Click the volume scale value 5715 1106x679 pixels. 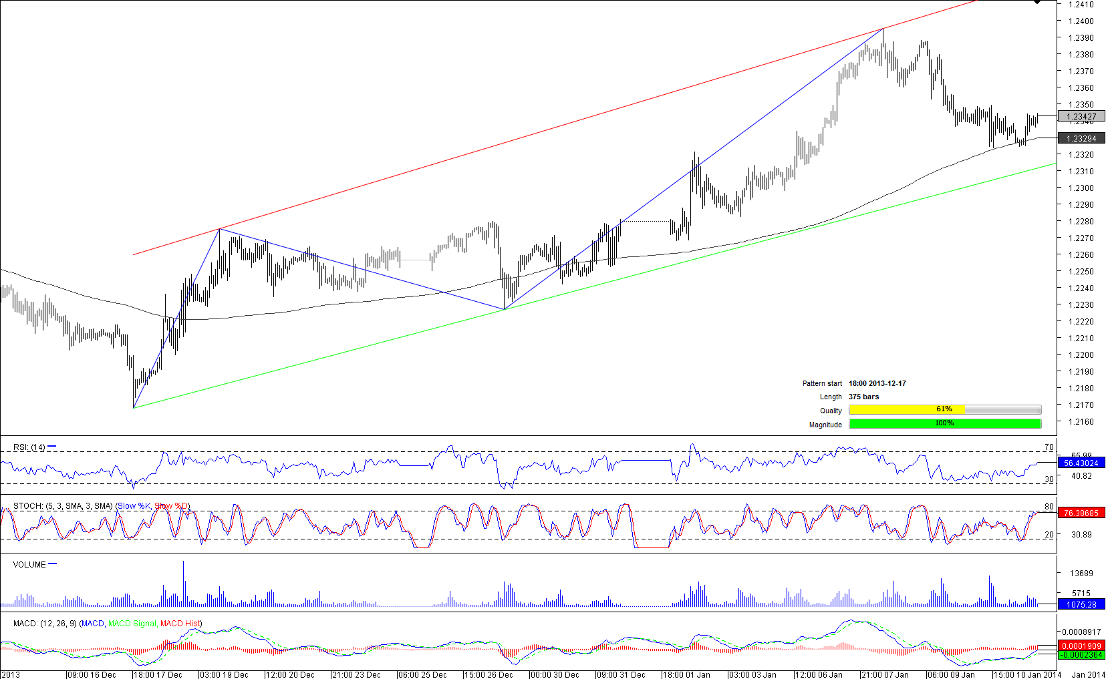[1081, 594]
